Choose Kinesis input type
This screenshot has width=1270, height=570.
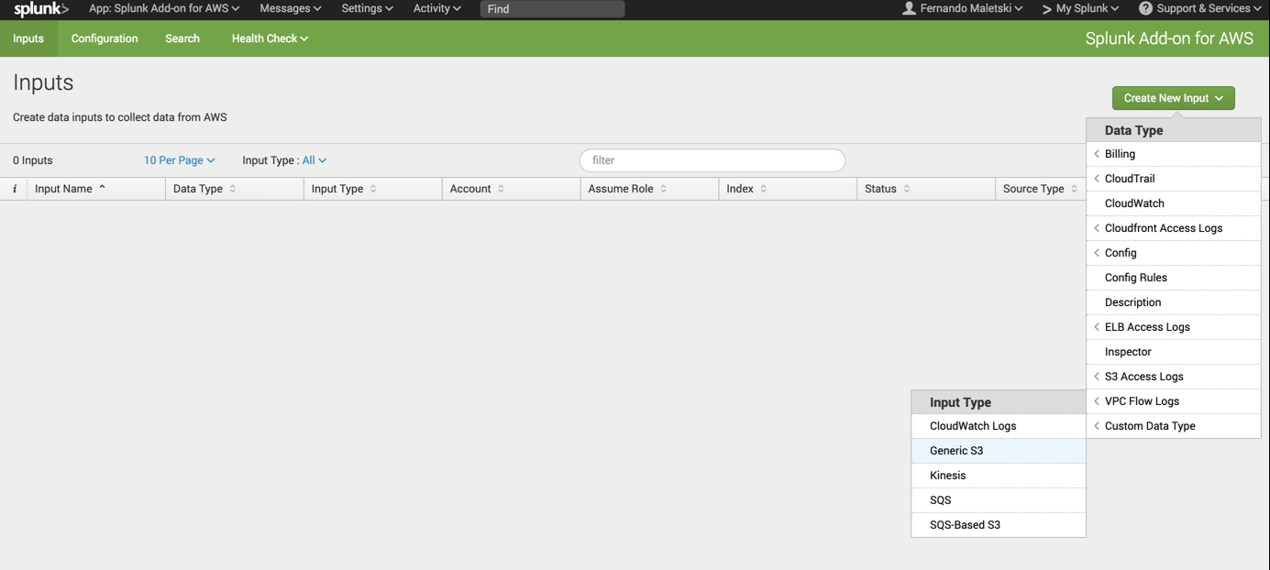pos(999,476)
